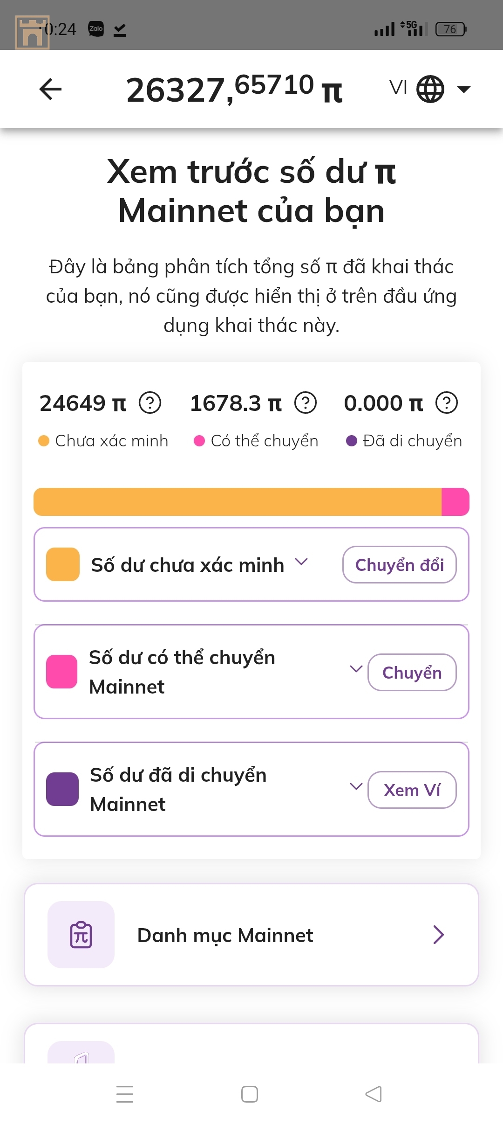Screen dimensions: 503x1125
Task: Expand Số dư đã di chuyển Mainnet chevron
Action: tap(356, 786)
